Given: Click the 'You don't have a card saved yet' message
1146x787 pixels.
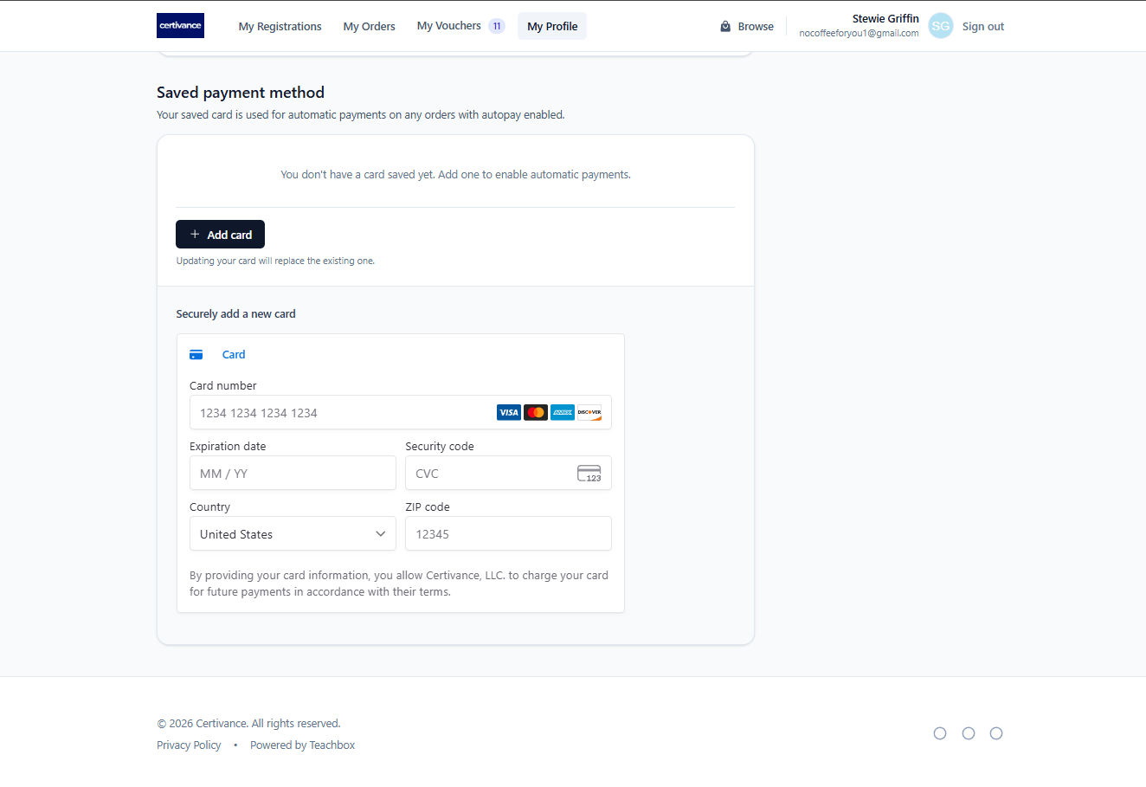Looking at the screenshot, I should point(455,175).
